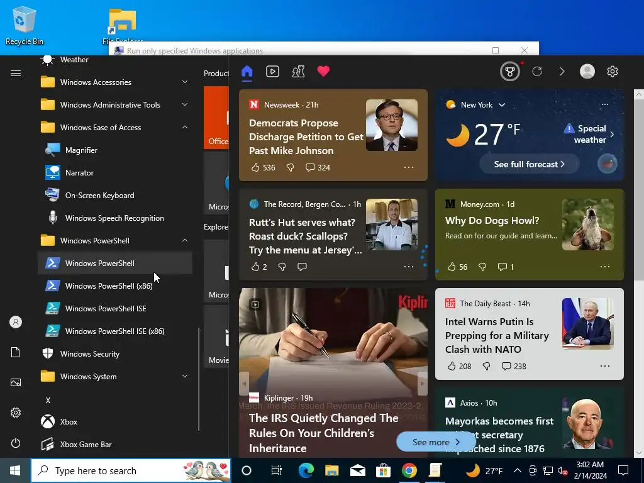Open Windows Speech Recognition
The width and height of the screenshot is (644, 483).
[114, 218]
